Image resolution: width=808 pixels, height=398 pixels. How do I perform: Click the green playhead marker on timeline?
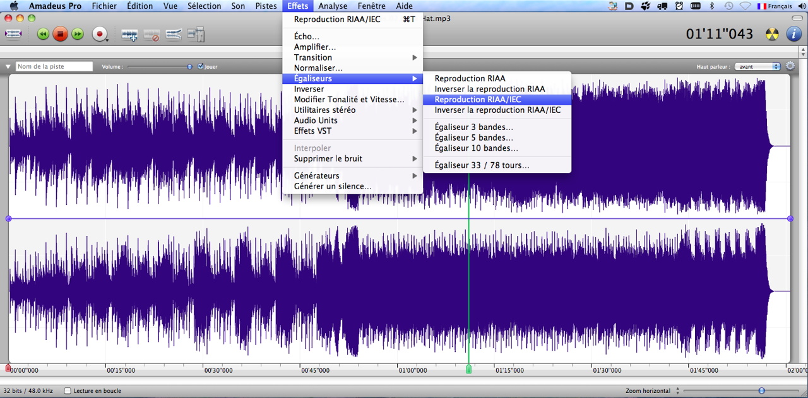pyautogui.click(x=468, y=369)
